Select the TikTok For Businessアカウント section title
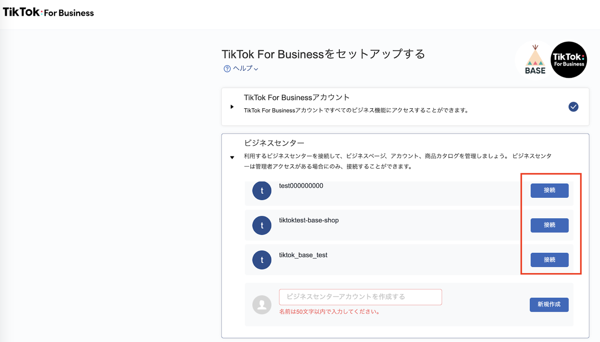 pyautogui.click(x=297, y=97)
